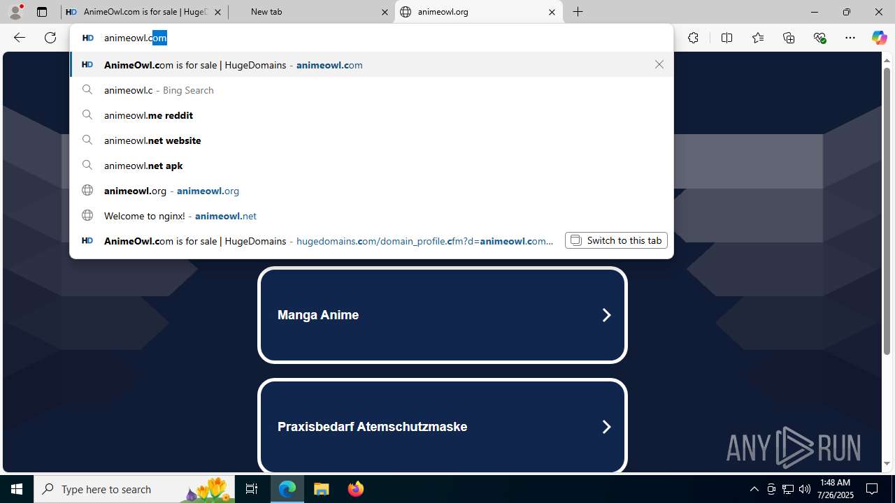The image size is (895, 503).
Task: Close the AnimeOwl.com HugeDomains tab
Action: 217,12
